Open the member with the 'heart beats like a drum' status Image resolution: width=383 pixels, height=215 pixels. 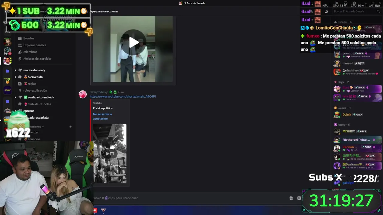pos(357,72)
